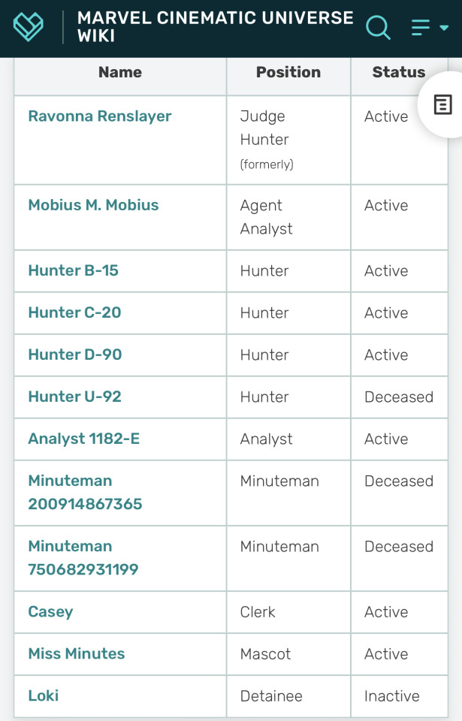462x721 pixels.
Task: Open the floating table of contents icon
Action: 443,105
